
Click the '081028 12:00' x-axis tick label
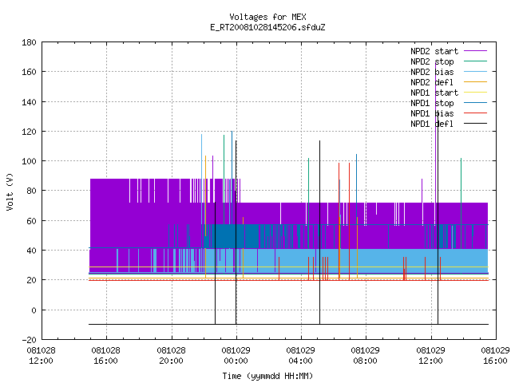(x=41, y=356)
